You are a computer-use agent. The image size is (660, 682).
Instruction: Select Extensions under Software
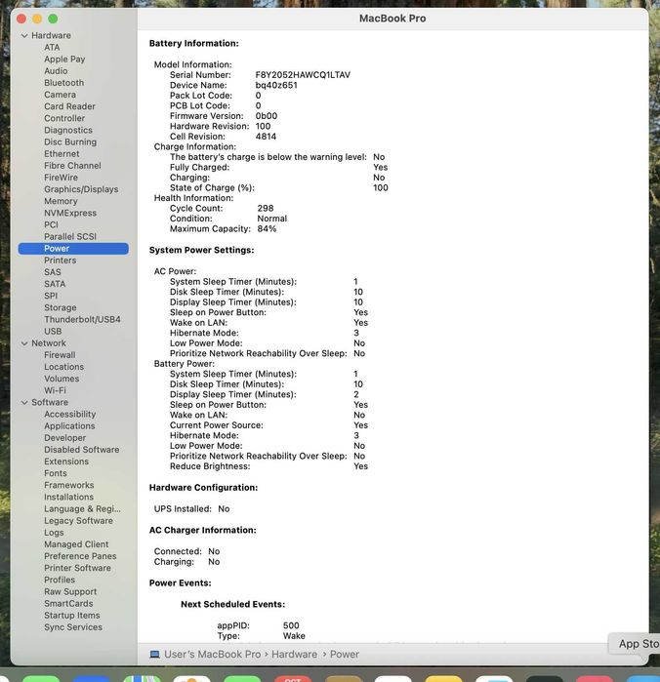(x=66, y=461)
